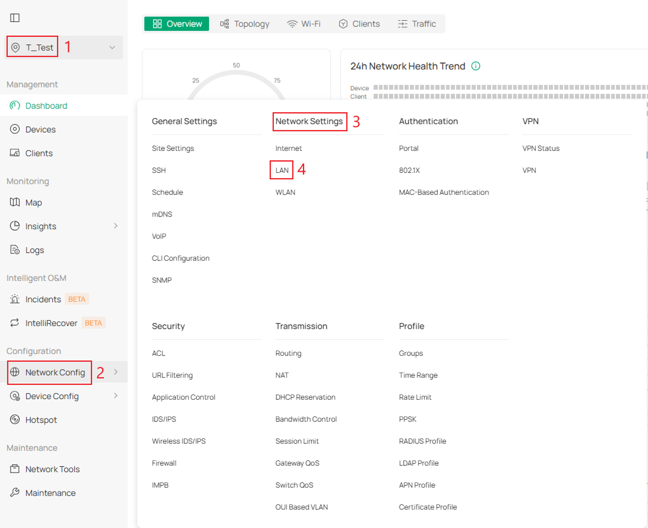This screenshot has height=528, width=648.
Task: Open Wireless IDS/IPS
Action: pyautogui.click(x=179, y=441)
